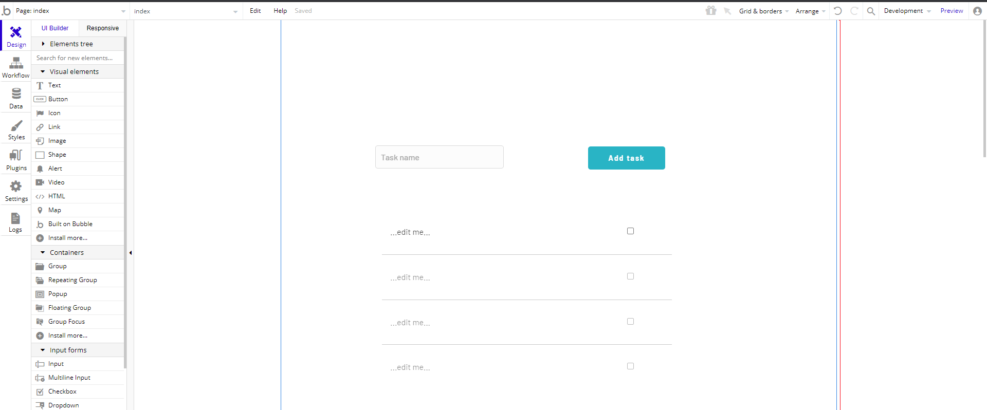Image resolution: width=987 pixels, height=410 pixels.
Task: Click the Search for new elements field
Action: [78, 58]
